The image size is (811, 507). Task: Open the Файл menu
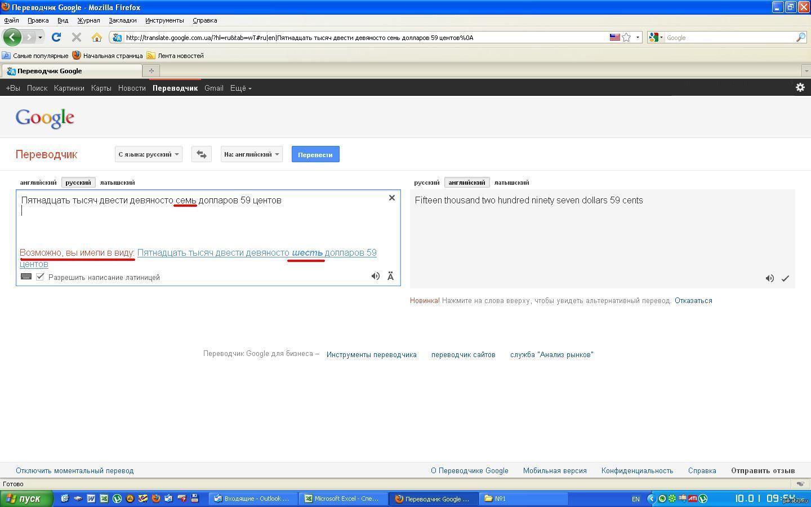[x=11, y=20]
